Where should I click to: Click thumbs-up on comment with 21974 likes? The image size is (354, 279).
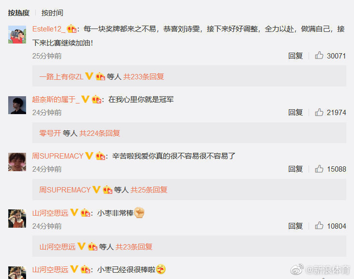(x=319, y=112)
